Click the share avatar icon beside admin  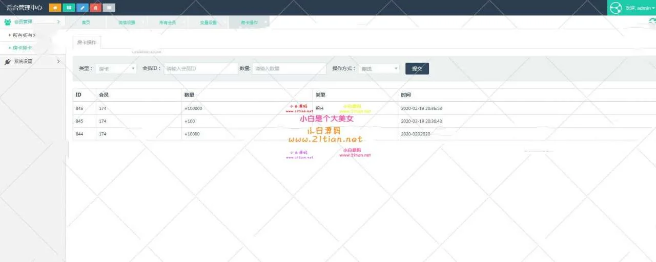click(616, 8)
